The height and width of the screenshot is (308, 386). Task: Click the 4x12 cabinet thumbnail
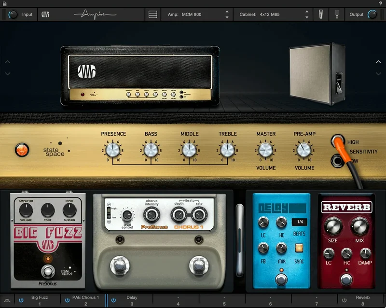point(317,74)
